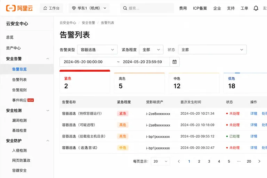
Task: Open the 告警类型 dropdown showing 容器逃逸
Action: 97,50
